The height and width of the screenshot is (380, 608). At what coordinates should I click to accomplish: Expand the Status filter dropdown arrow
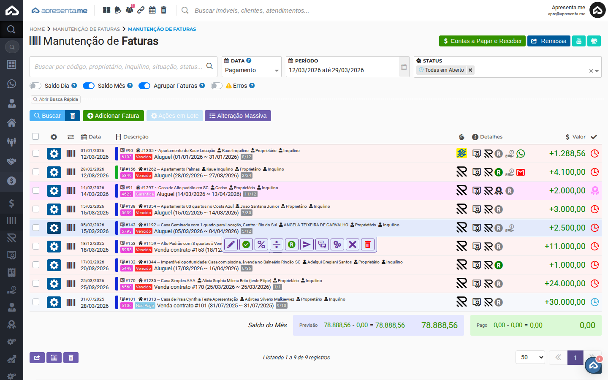pos(597,71)
